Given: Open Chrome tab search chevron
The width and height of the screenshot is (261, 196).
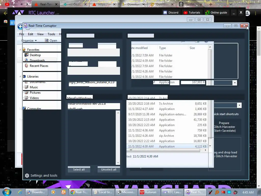Looking at the screenshot, I should 230,4.
